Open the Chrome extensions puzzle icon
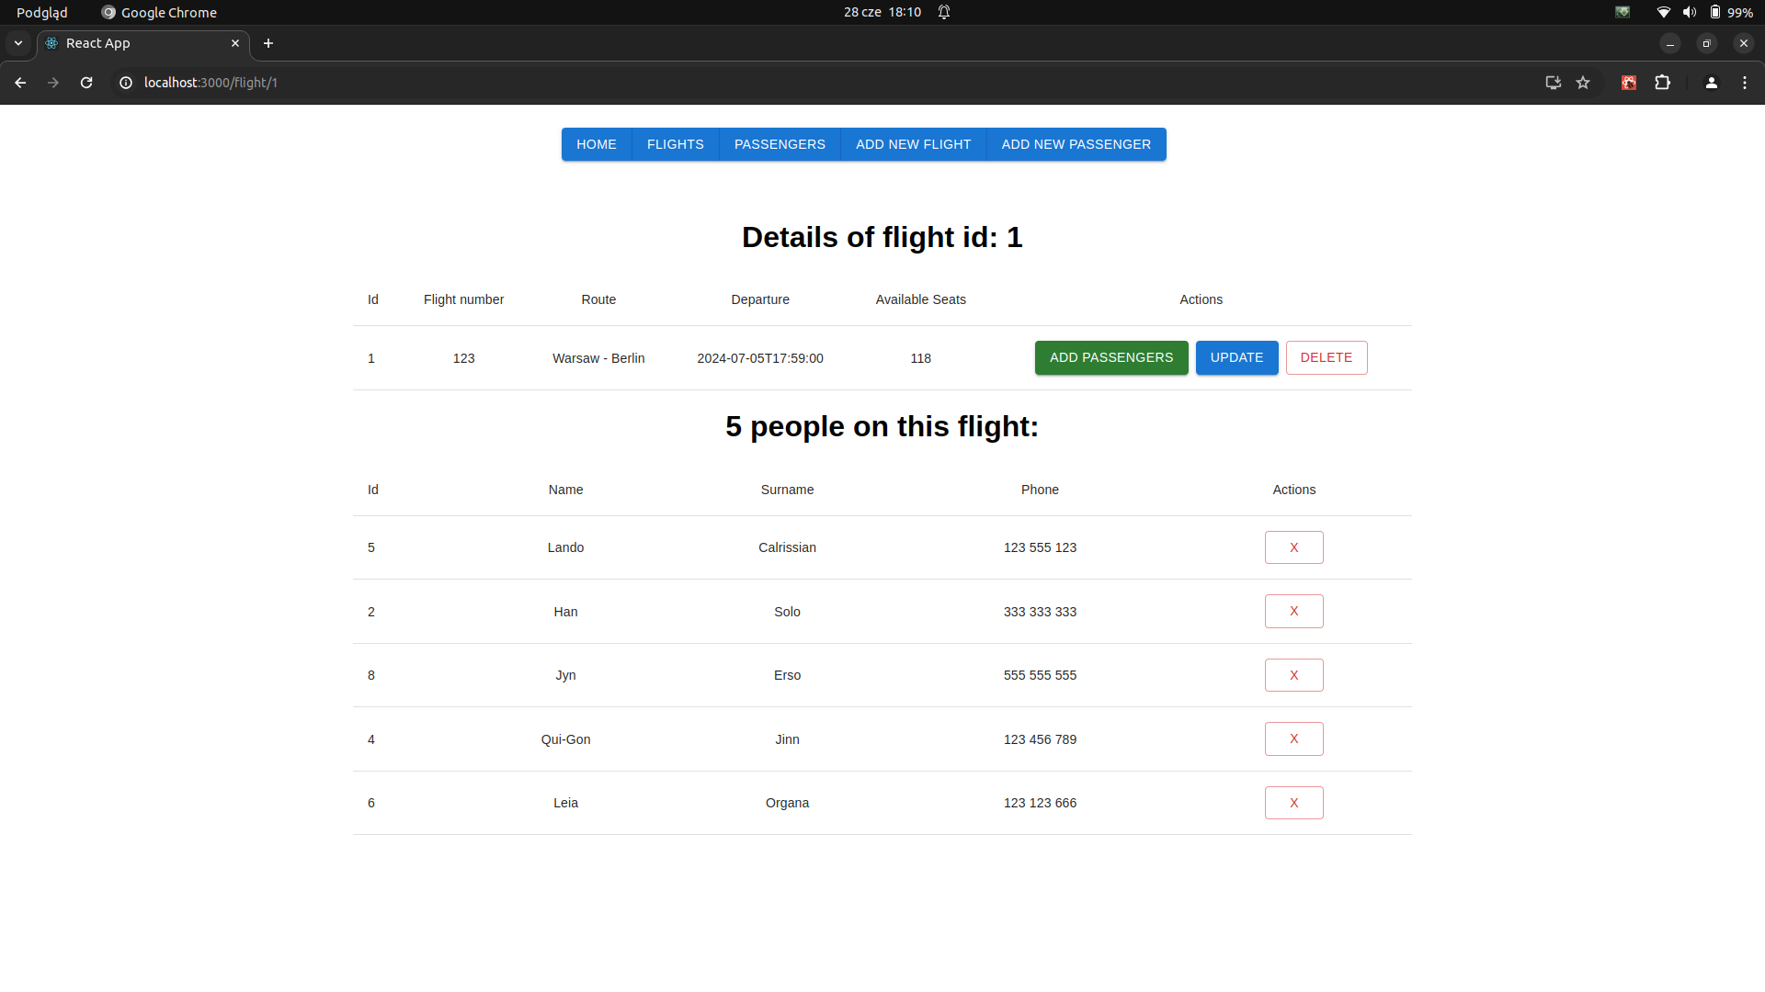1765x992 pixels. click(1662, 83)
